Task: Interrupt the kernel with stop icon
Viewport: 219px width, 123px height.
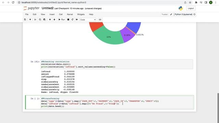Action: tap(68, 20)
